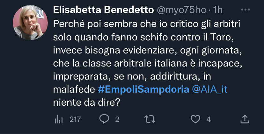Like the tweet with the heart icon
The height and width of the screenshot is (134, 264).
[x=194, y=119]
